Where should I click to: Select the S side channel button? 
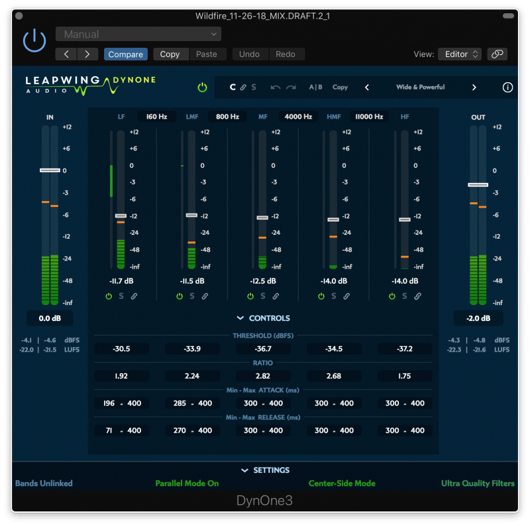coord(254,88)
